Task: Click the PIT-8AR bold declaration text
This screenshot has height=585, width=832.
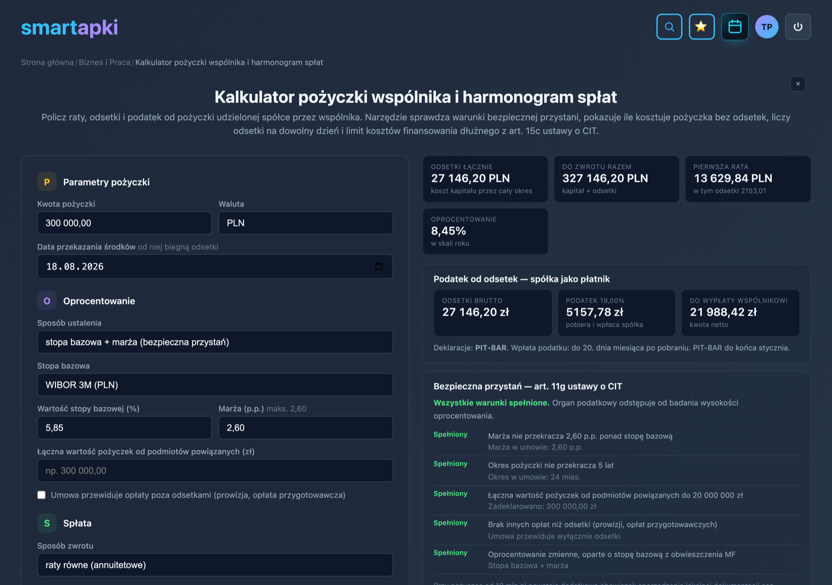Action: click(x=491, y=348)
